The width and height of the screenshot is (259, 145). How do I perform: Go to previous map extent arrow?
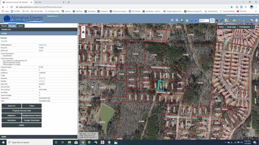191,21
